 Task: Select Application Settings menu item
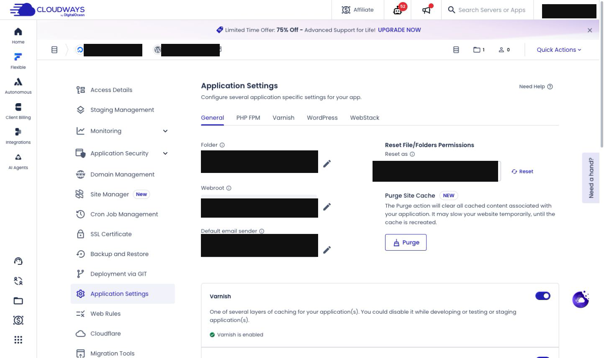pos(123,294)
